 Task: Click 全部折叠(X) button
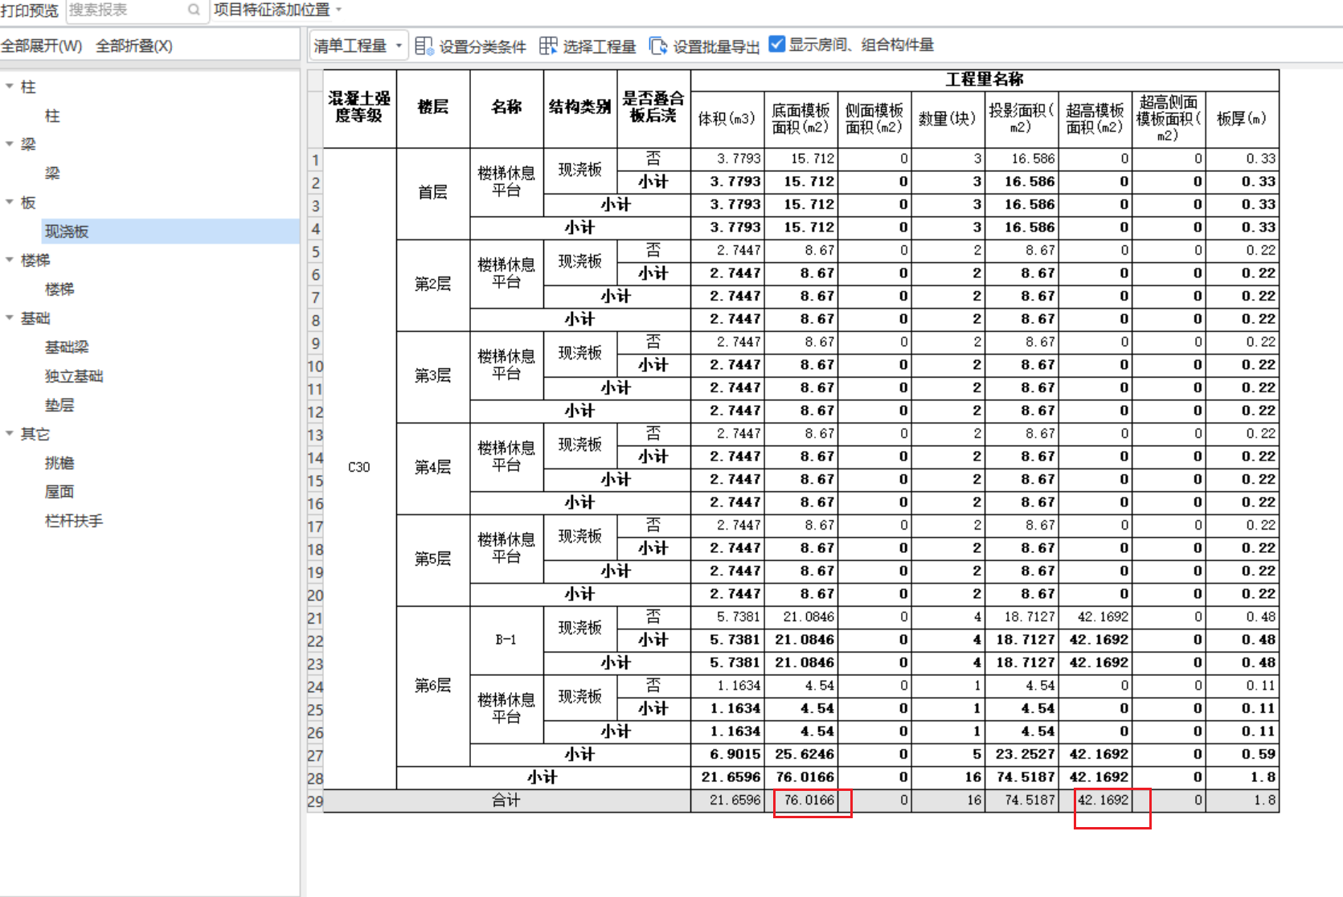point(134,46)
